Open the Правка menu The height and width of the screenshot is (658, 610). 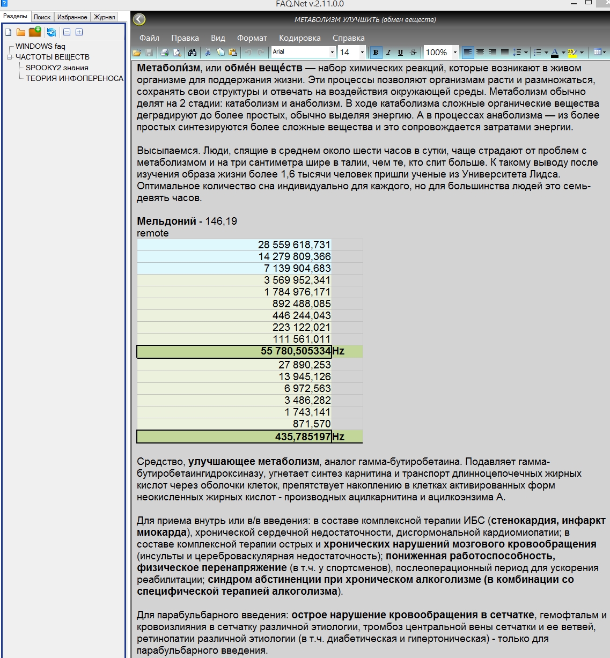click(185, 38)
